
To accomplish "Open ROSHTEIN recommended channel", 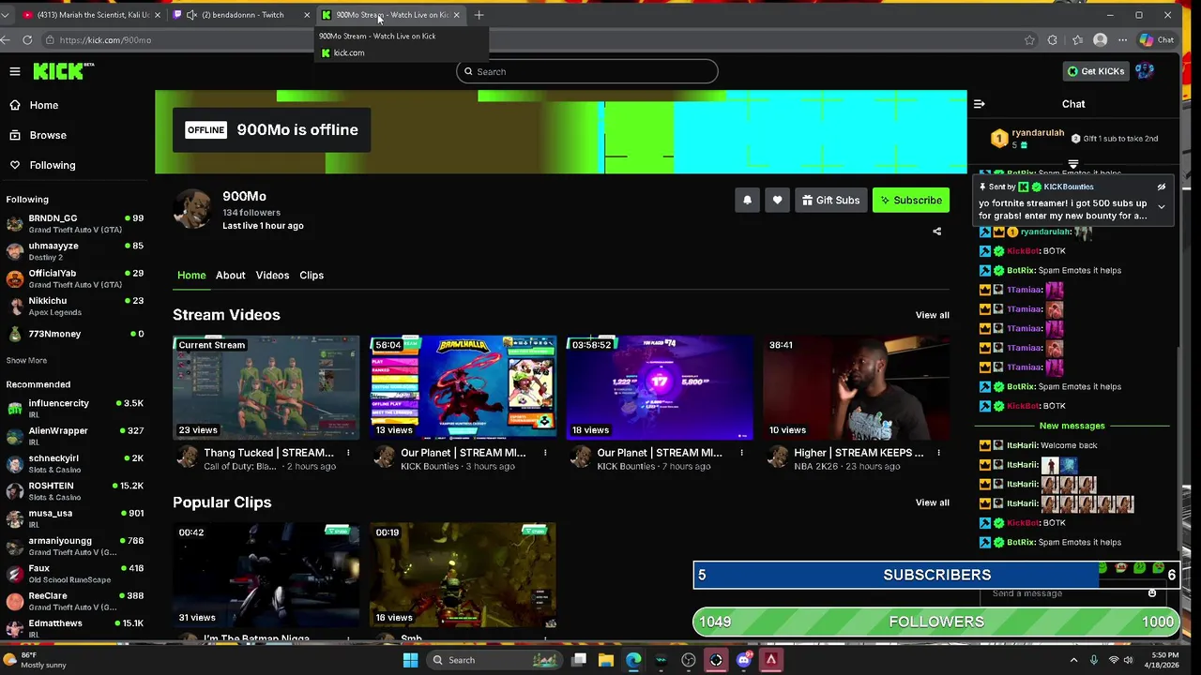I will [75, 491].
